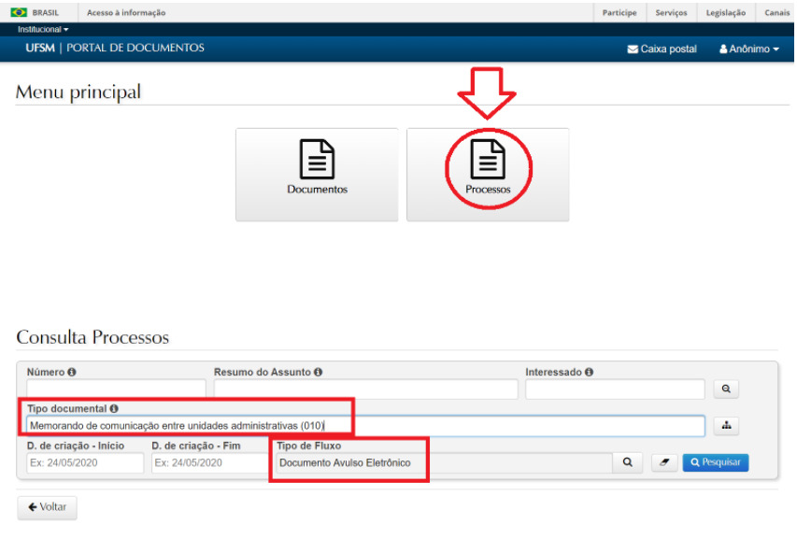This screenshot has width=797, height=538.
Task: Open the Serviços menu item
Action: pos(671,13)
